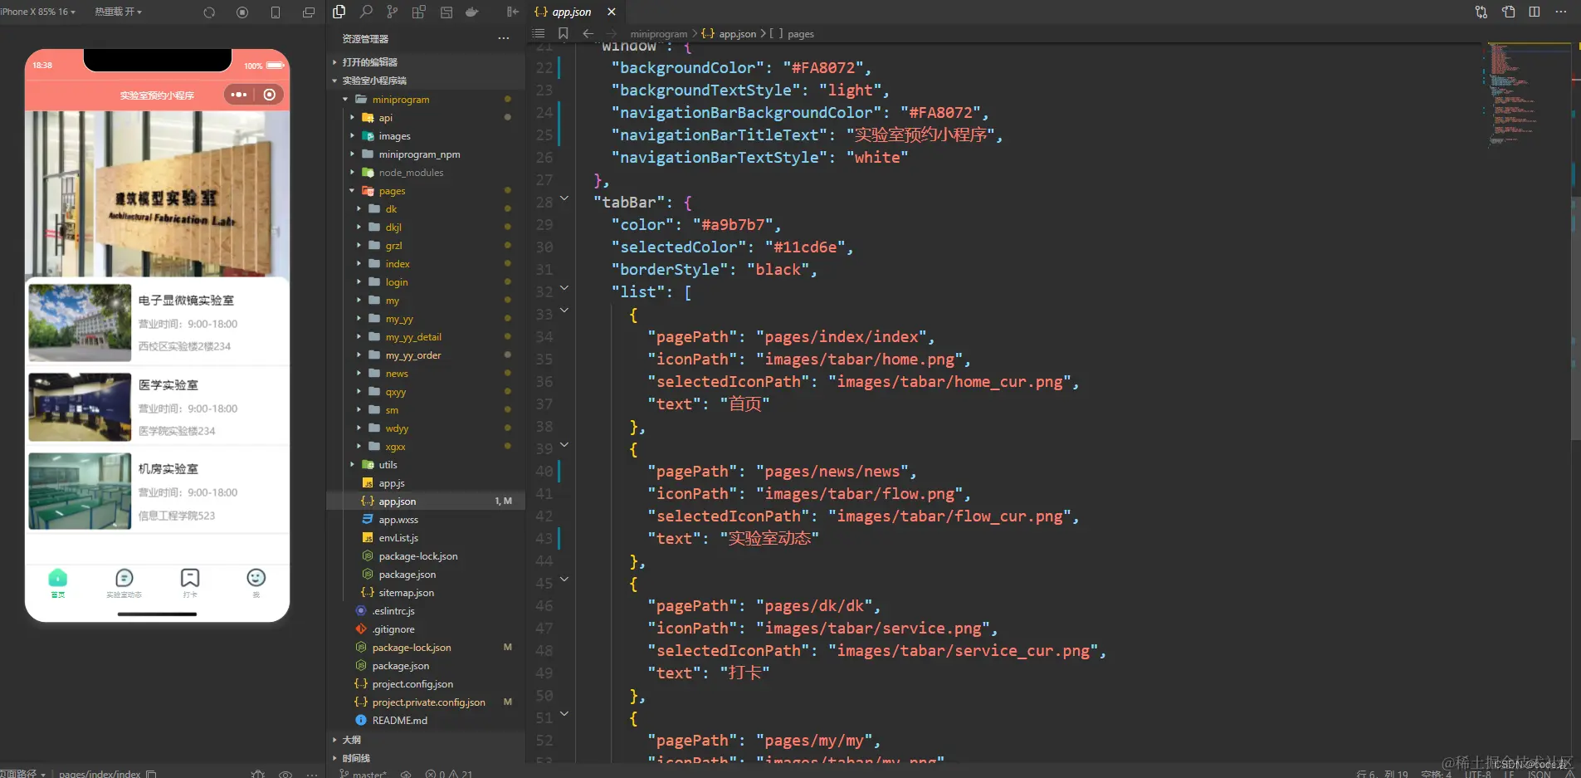Click the refresh simulator icon
Image resolution: width=1581 pixels, height=778 pixels.
pyautogui.click(x=209, y=12)
